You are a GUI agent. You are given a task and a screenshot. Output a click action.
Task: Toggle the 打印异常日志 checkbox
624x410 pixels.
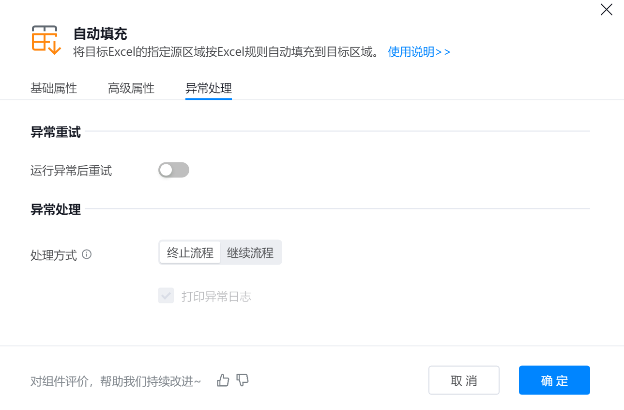[x=166, y=296]
